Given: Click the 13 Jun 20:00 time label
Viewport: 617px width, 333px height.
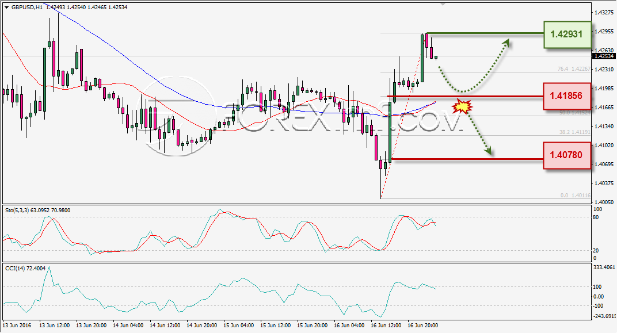Looking at the screenshot, I should pos(92,326).
